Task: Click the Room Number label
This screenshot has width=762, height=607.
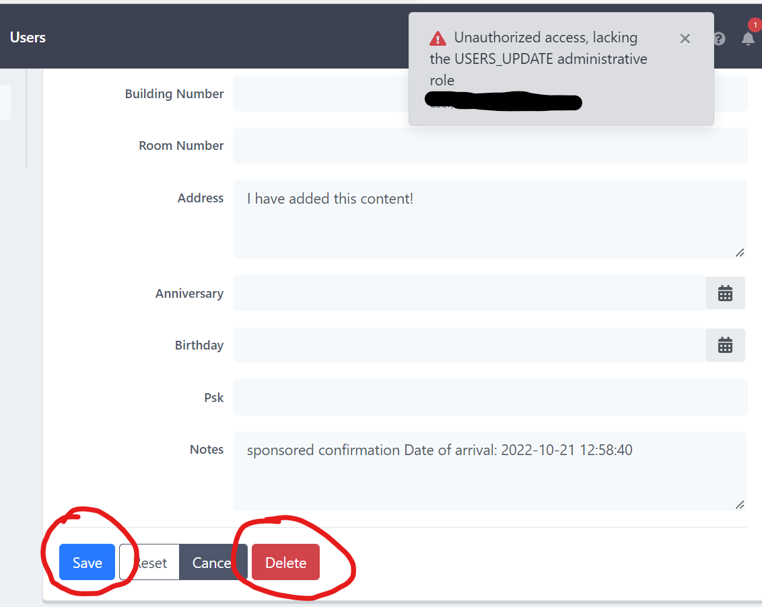Action: tap(181, 146)
